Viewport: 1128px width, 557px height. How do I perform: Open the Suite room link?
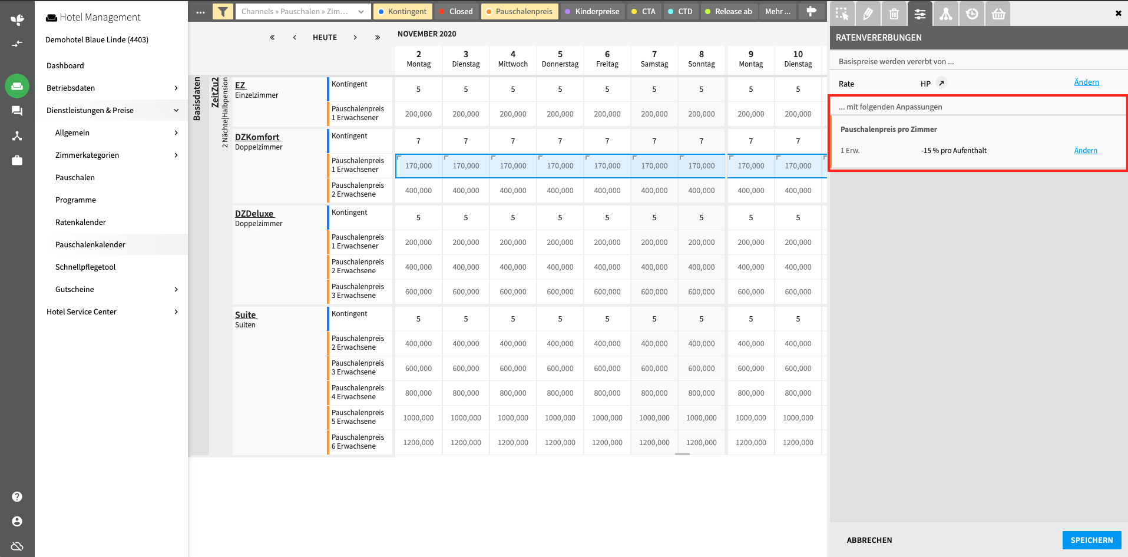246,314
